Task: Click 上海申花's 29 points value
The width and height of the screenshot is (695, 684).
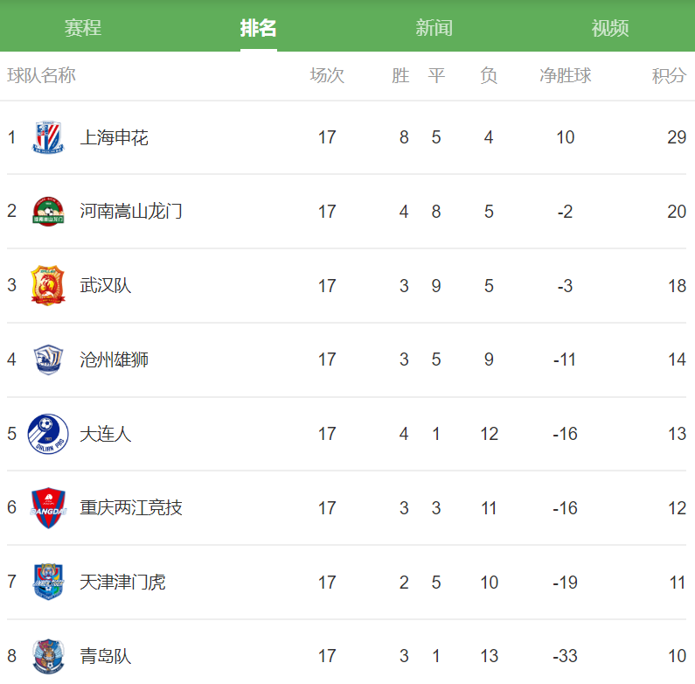Action: [677, 137]
